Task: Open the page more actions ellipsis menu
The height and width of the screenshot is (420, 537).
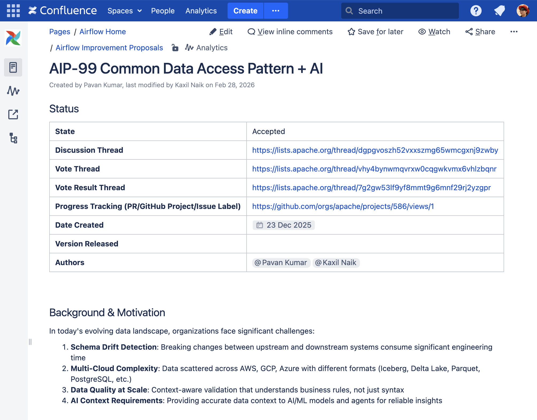Action: click(x=514, y=32)
